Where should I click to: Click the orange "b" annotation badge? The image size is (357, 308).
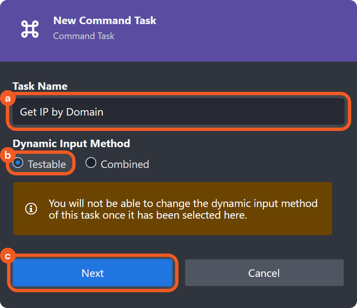coord(7,155)
